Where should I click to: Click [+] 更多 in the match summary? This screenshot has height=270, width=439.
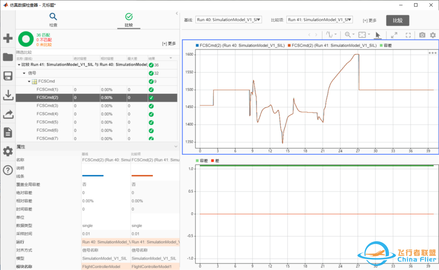[169, 44]
